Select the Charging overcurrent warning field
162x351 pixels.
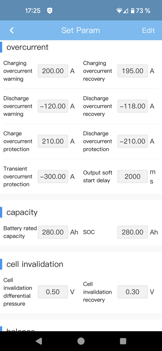[x=53, y=71]
